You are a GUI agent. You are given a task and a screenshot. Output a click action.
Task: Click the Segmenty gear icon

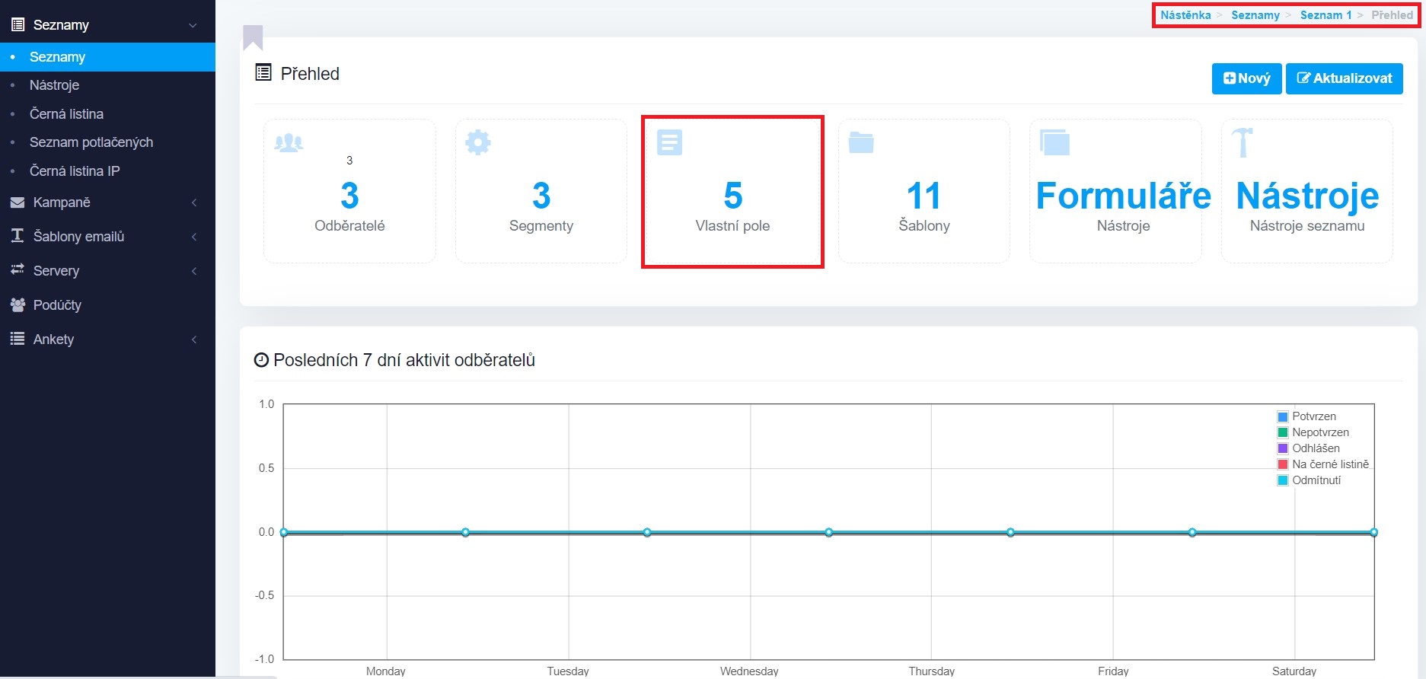tap(478, 142)
